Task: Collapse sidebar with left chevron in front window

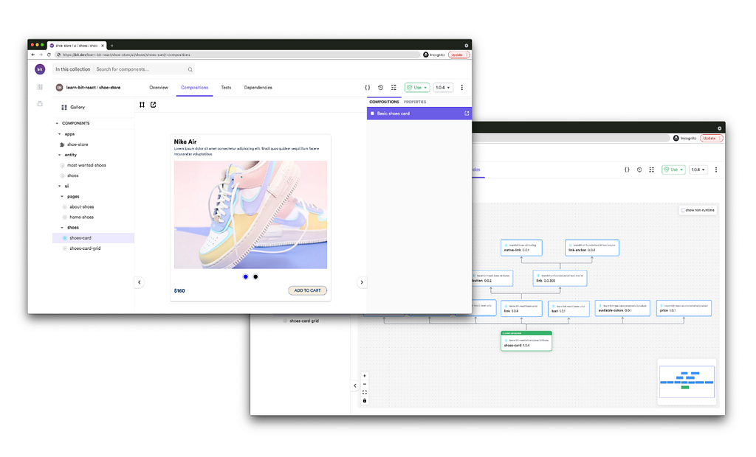Action: [140, 282]
